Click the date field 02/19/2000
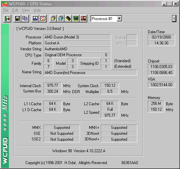This screenshot has width=180, height=169. click(161, 37)
